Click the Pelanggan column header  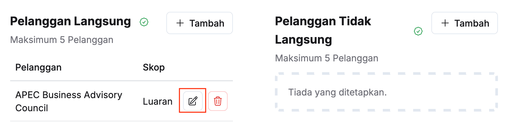pyautogui.click(x=38, y=67)
